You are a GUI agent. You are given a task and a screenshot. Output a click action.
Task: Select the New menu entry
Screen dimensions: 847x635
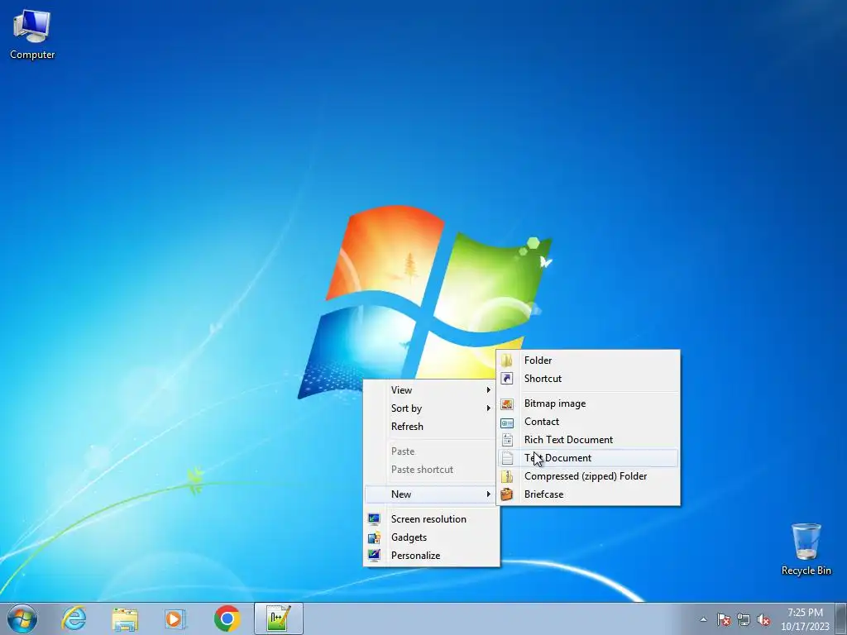point(431,494)
